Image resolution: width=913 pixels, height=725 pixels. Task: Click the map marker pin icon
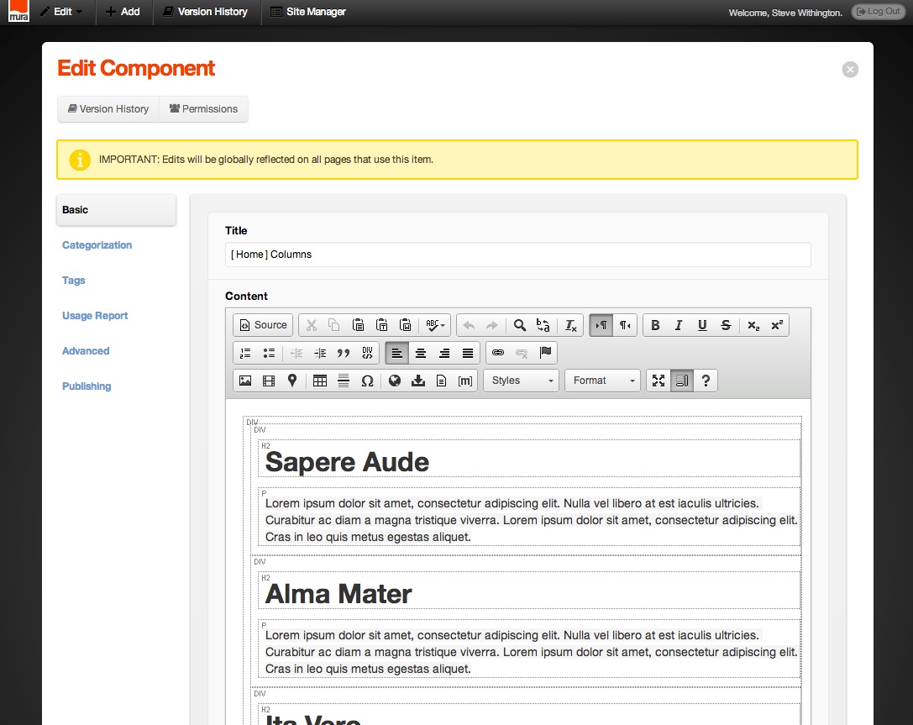click(292, 381)
